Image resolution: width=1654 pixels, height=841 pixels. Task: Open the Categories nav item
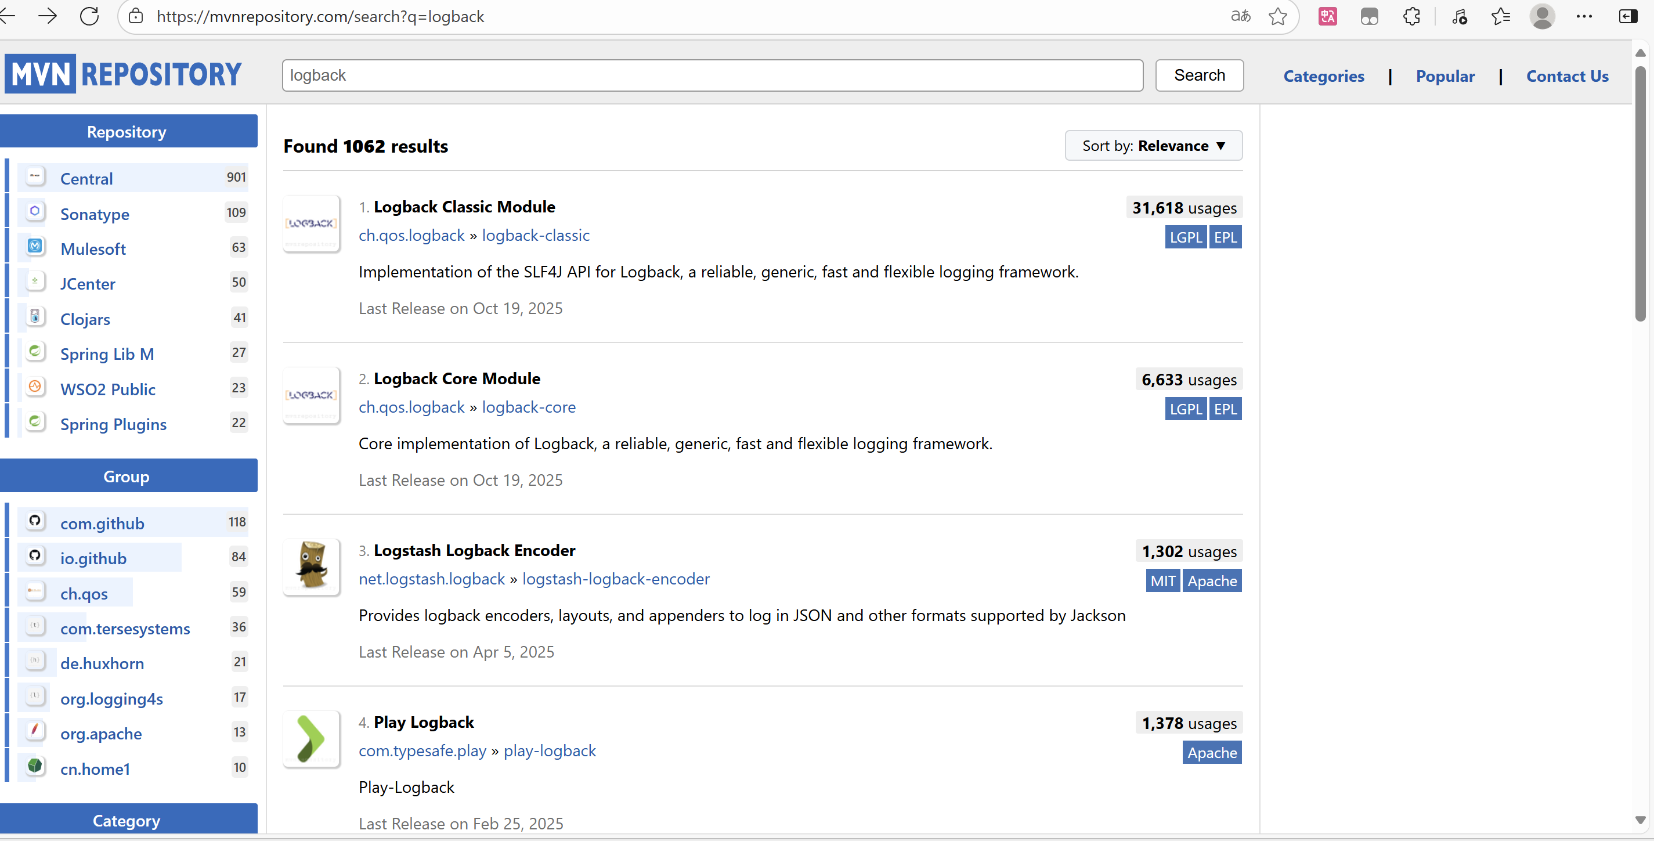(1323, 76)
